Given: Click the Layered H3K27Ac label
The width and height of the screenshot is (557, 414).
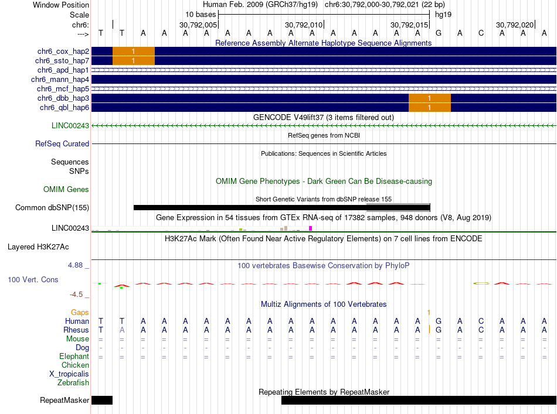Looking at the screenshot, I should (x=38, y=247).
